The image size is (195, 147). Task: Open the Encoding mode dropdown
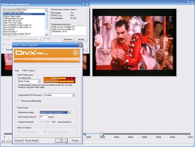[39, 81]
